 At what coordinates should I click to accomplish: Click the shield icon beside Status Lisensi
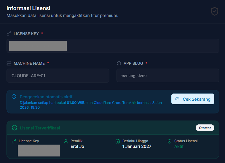pyautogui.click(x=170, y=141)
